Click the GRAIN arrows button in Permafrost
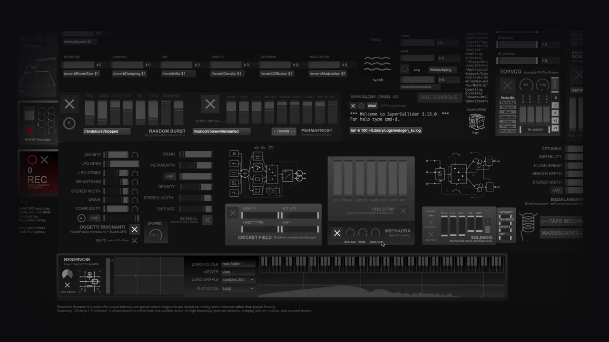The height and width of the screenshot is (342, 609). [284, 131]
